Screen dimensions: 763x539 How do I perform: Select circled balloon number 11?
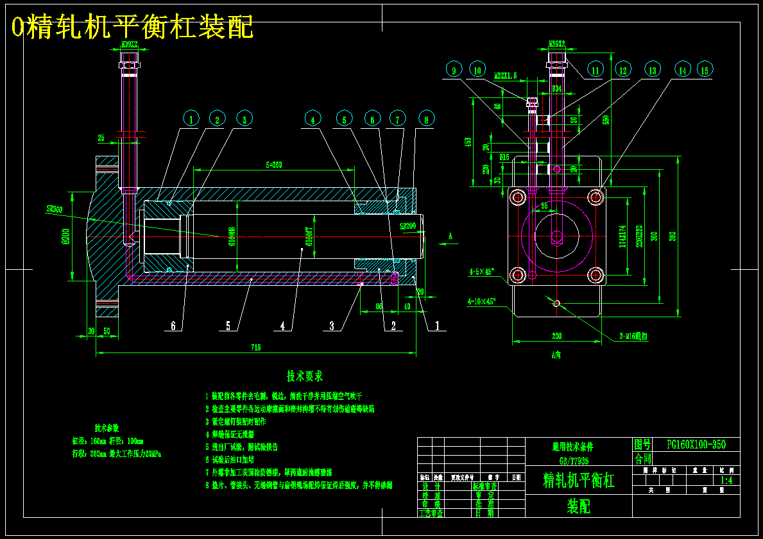[595, 69]
